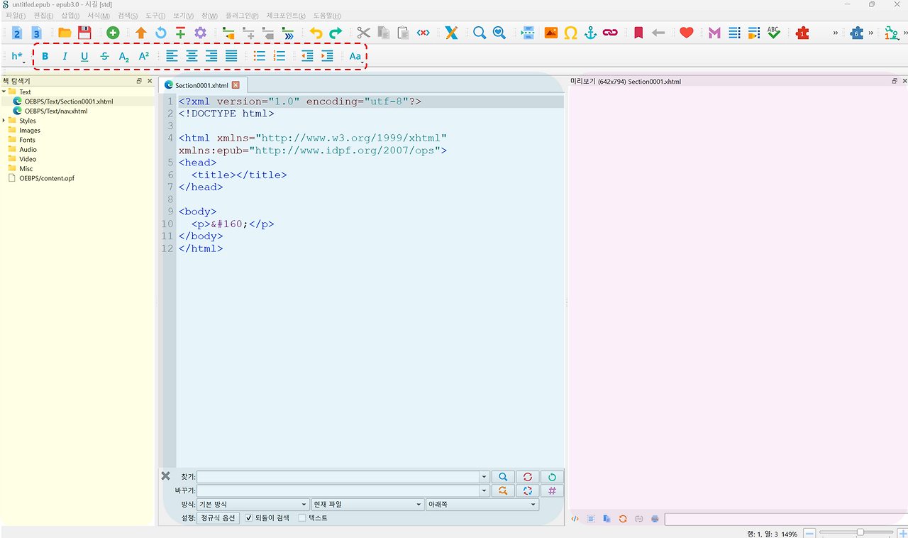Enable the 텍스트 checkbox

302,518
